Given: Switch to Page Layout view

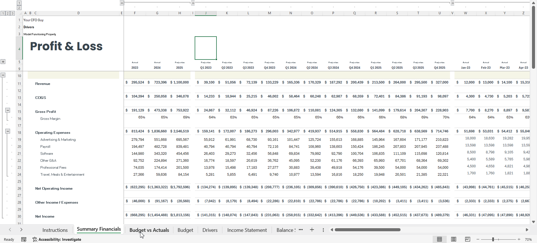Looking at the screenshot, I should [x=454, y=239].
